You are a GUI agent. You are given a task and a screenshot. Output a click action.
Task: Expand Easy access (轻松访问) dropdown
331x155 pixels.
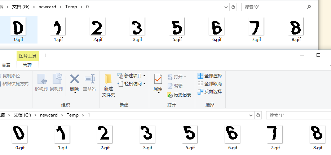click(145, 84)
